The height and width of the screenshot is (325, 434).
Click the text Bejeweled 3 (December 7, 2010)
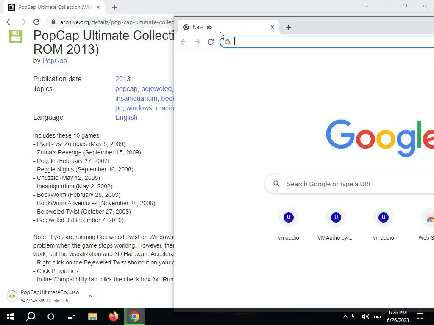pyautogui.click(x=80, y=220)
